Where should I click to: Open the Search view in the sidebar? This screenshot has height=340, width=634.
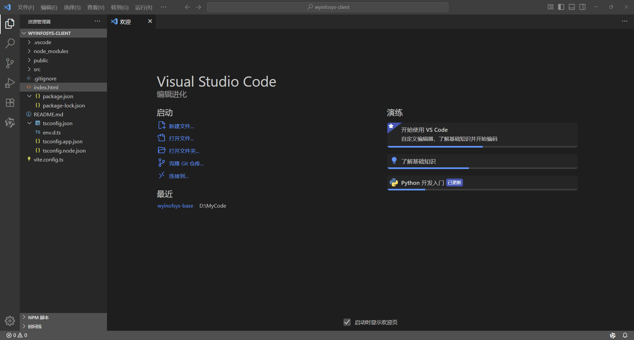[x=10, y=43]
